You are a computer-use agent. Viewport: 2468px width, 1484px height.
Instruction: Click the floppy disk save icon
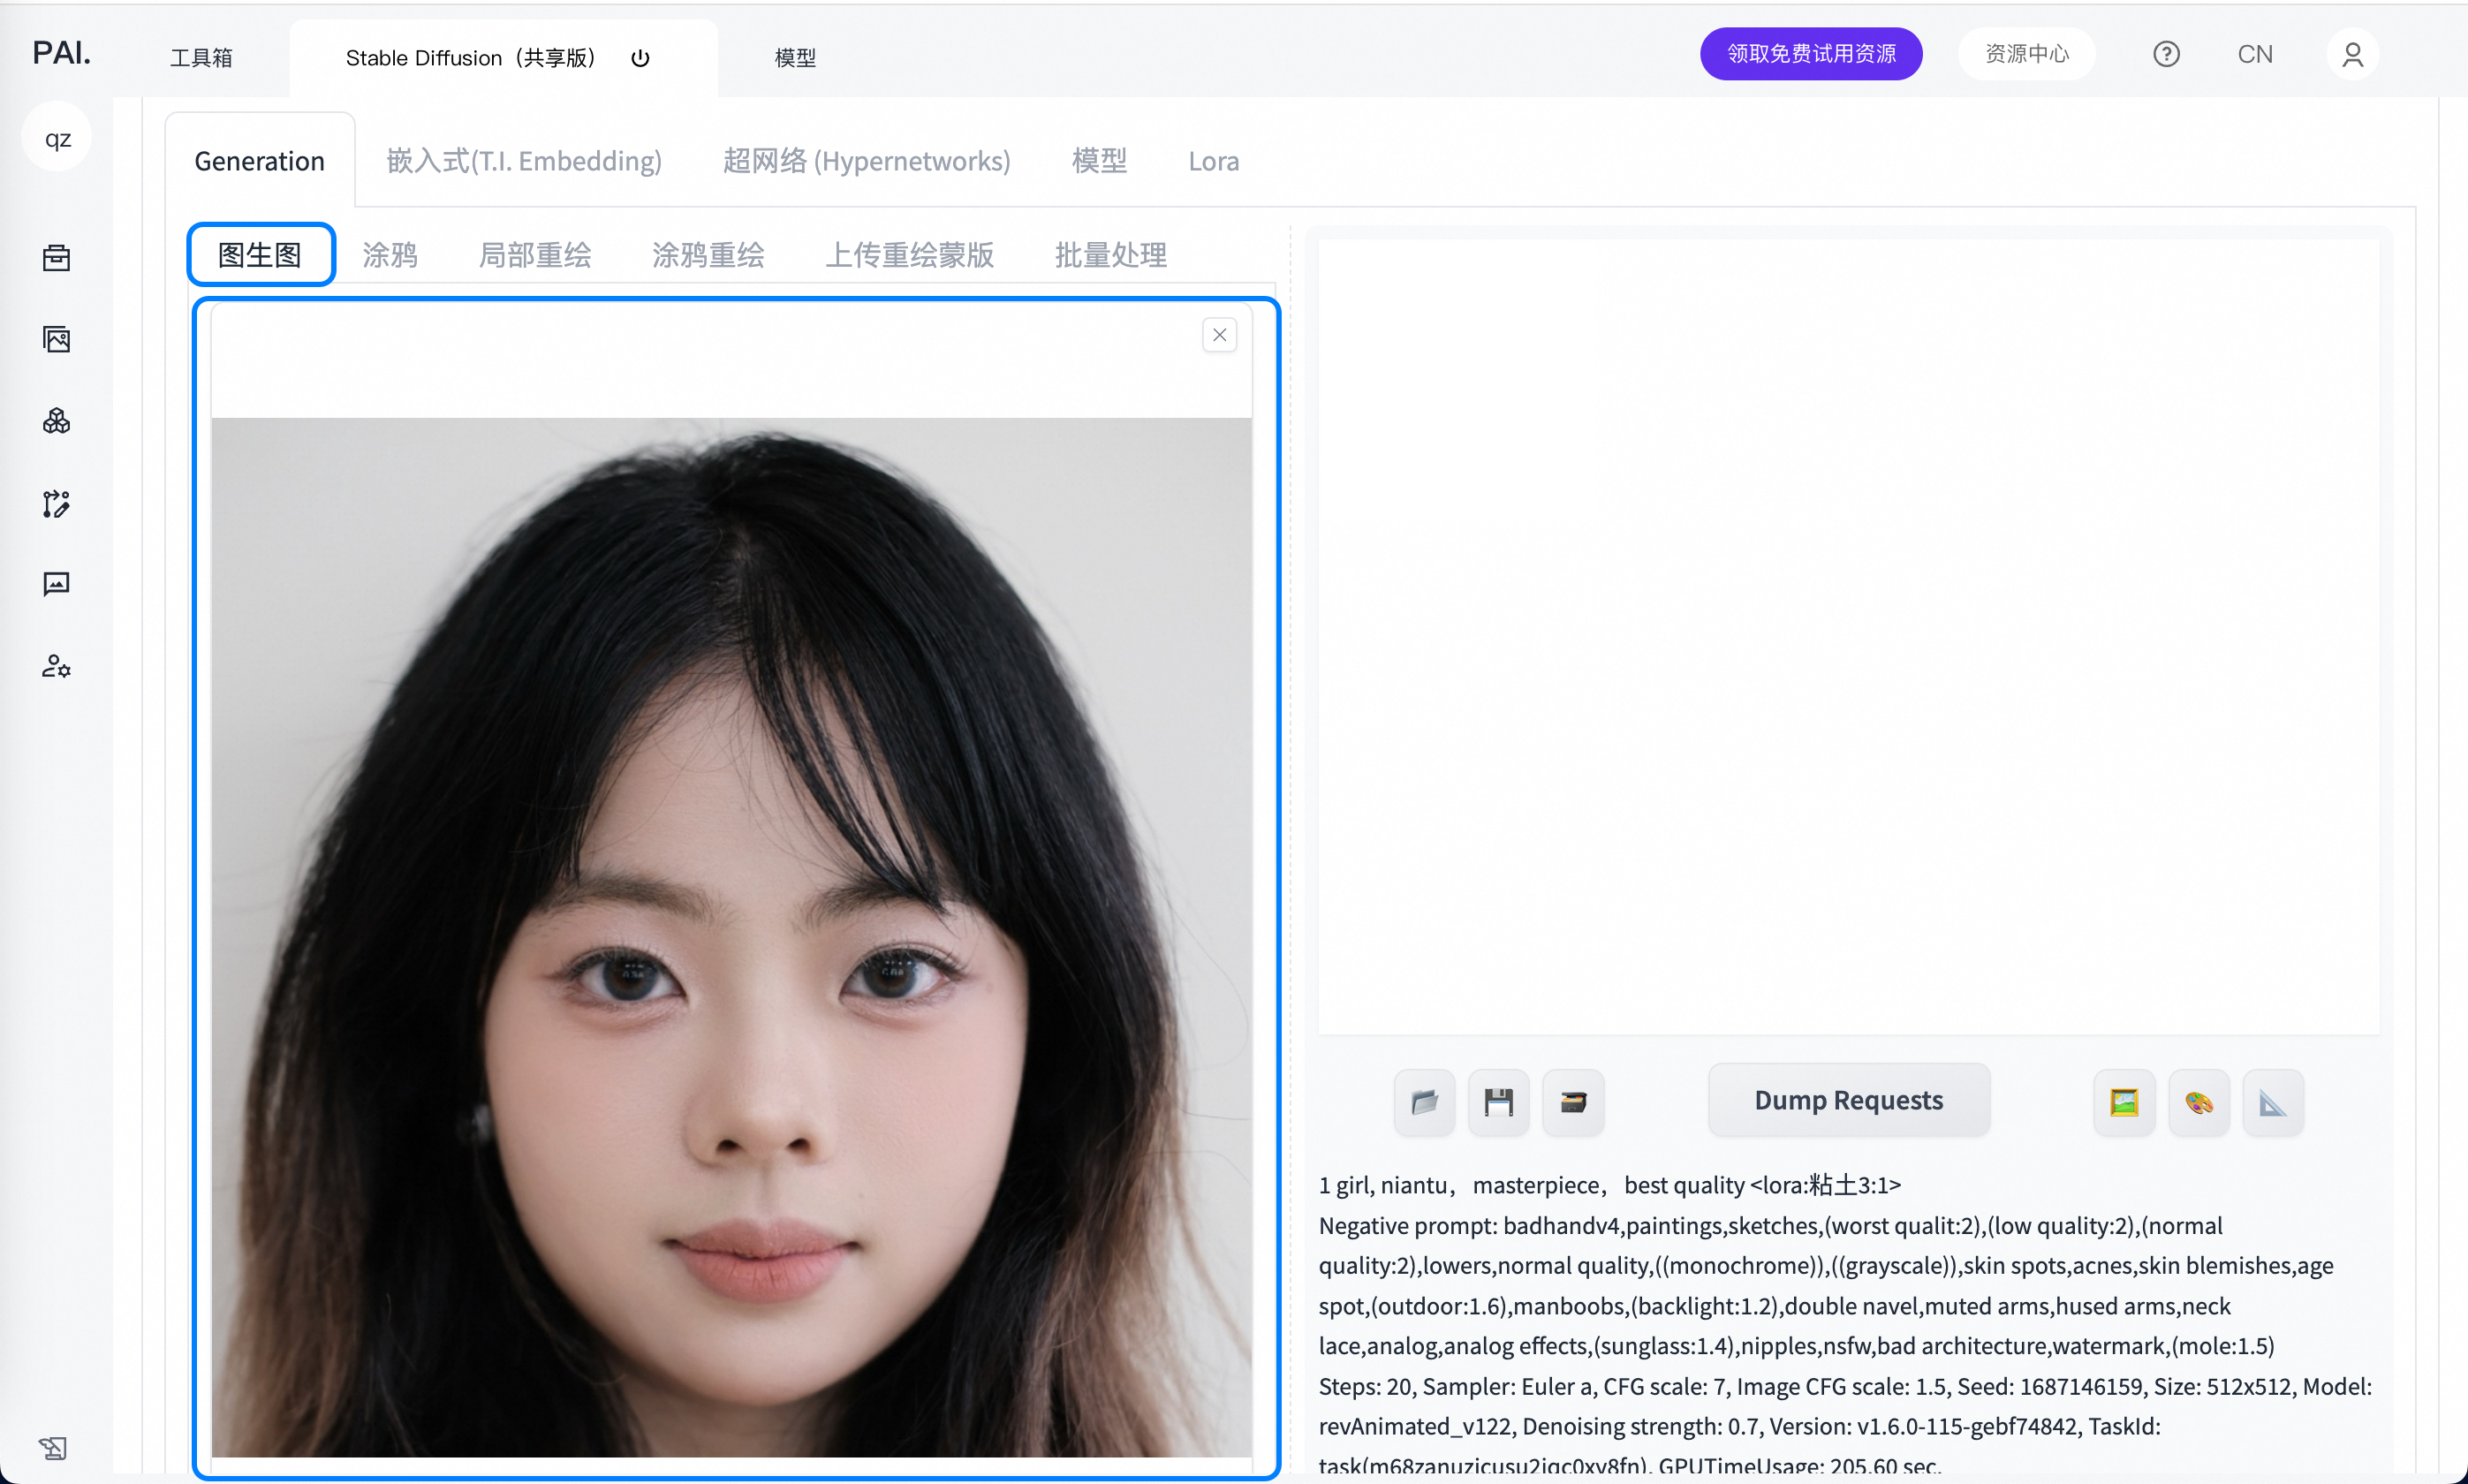[x=1498, y=1102]
